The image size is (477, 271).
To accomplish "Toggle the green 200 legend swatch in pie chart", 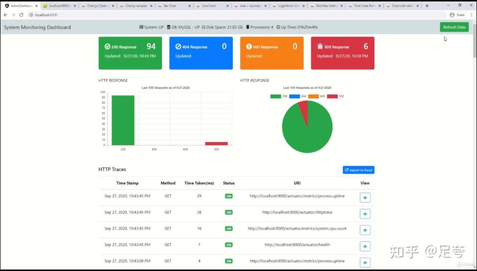I will coord(276,96).
